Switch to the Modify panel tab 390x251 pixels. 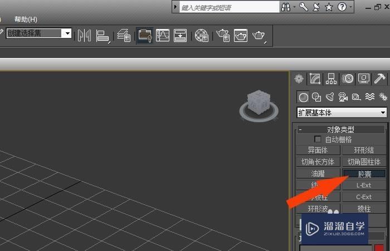315,79
